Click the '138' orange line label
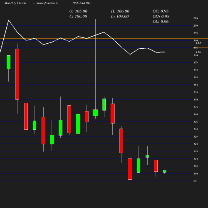The image size is (208, 208). (x=198, y=43)
